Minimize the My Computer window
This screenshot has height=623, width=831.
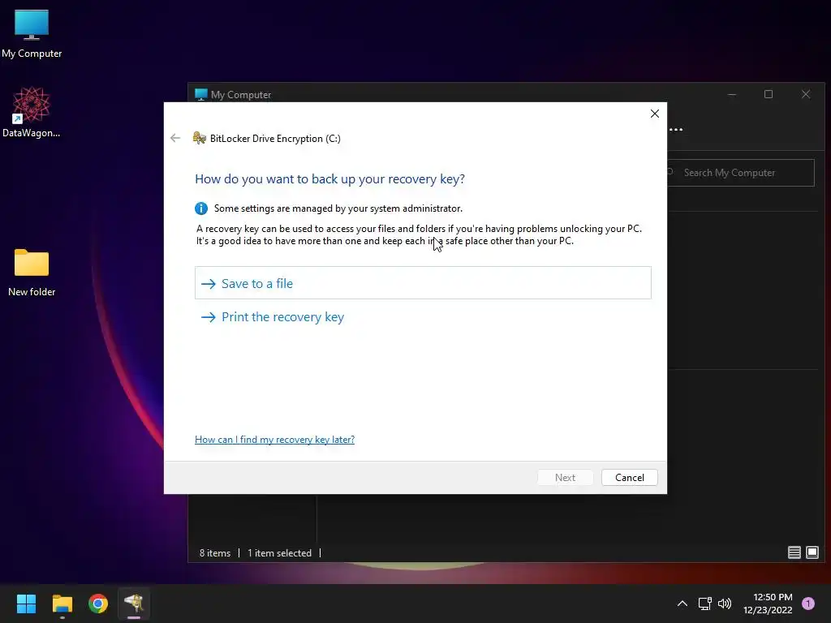(x=731, y=94)
